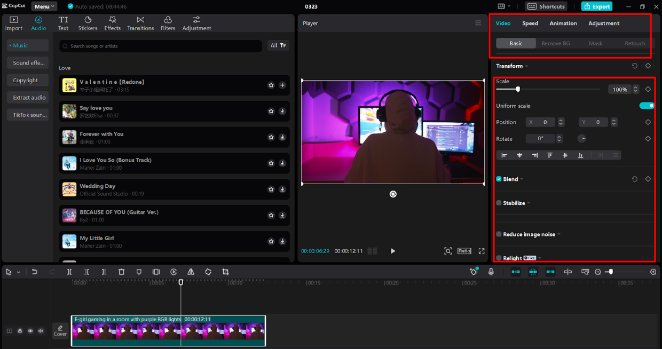Click the Scale slider handle
Viewport: 662px width, 349px height.
[x=518, y=89]
